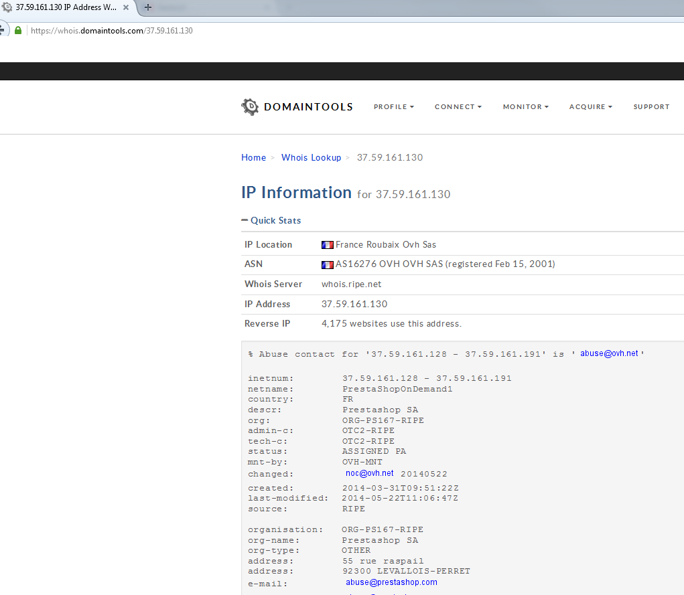The width and height of the screenshot is (684, 595).
Task: Open the SUPPORT menu item
Action: click(651, 107)
